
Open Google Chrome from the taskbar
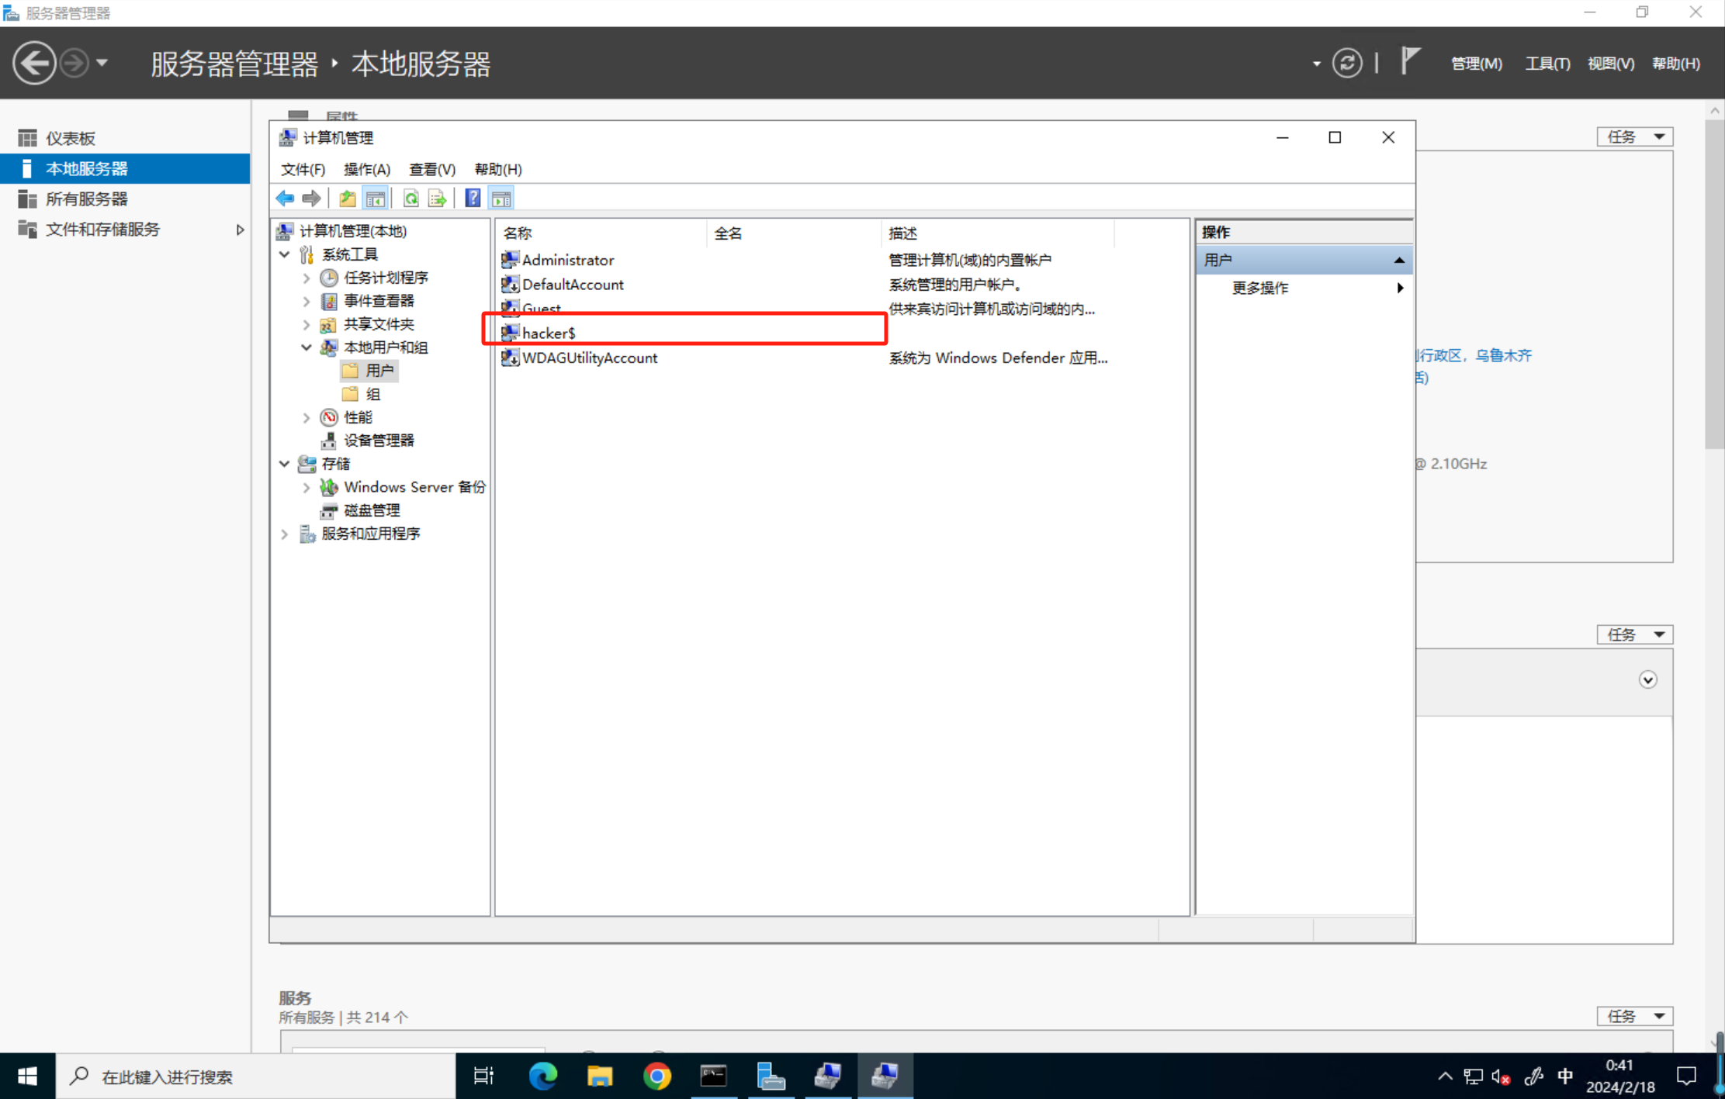click(x=656, y=1076)
